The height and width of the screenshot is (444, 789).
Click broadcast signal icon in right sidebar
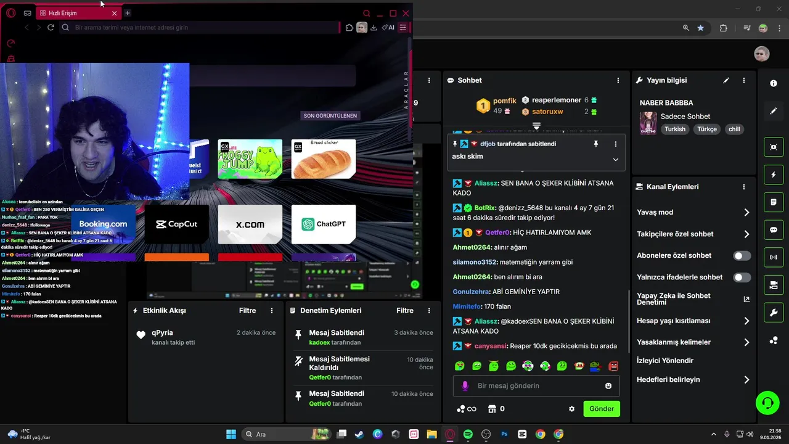tap(774, 257)
